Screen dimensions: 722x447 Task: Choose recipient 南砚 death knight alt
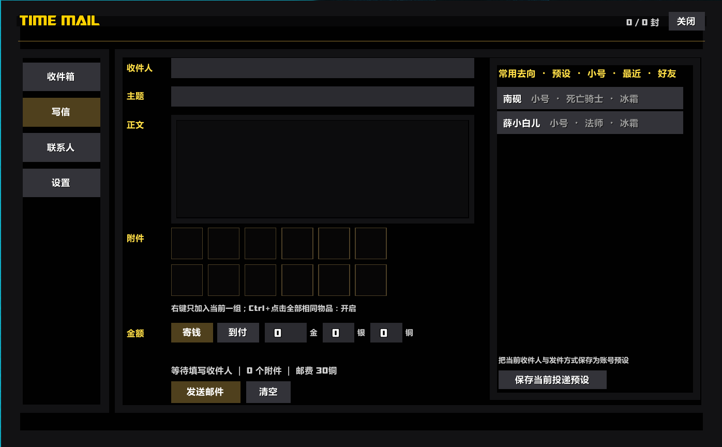click(x=590, y=98)
